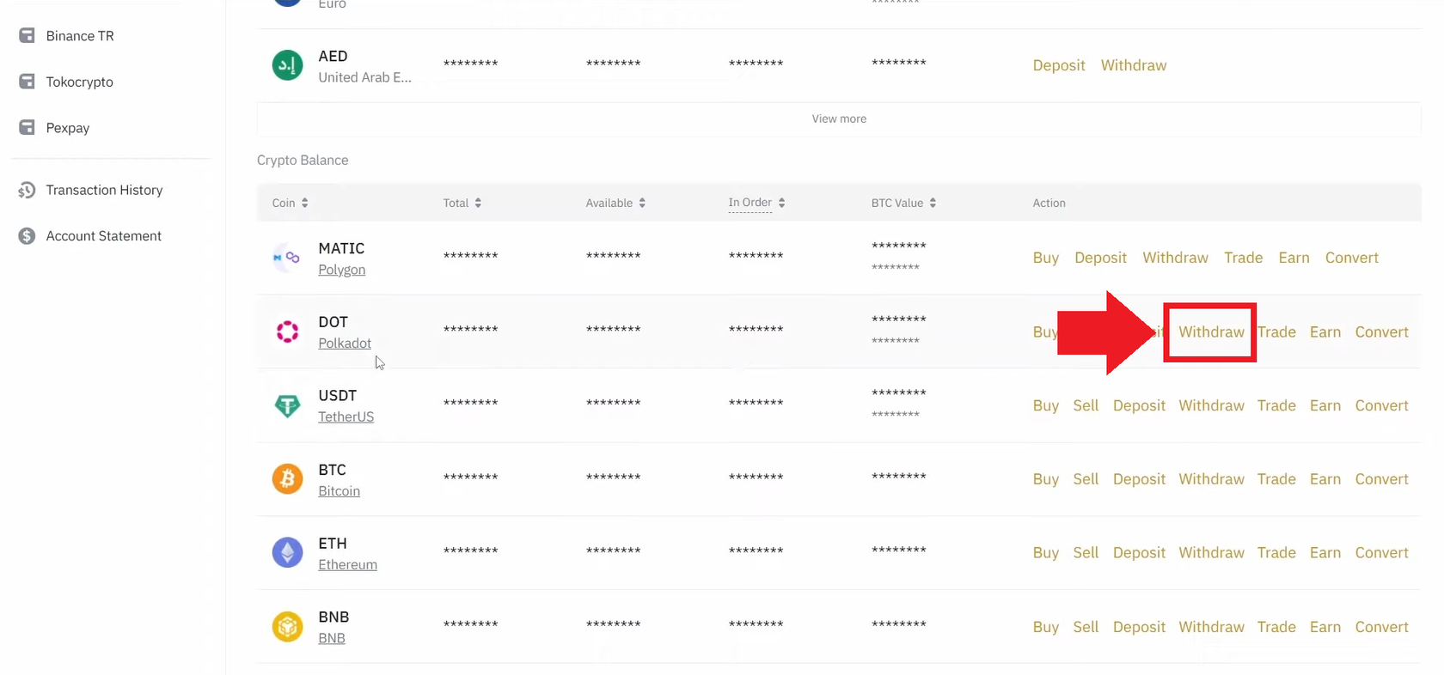Click Withdraw in the DOT row
Viewport: 1444px width, 675px height.
[x=1211, y=332]
